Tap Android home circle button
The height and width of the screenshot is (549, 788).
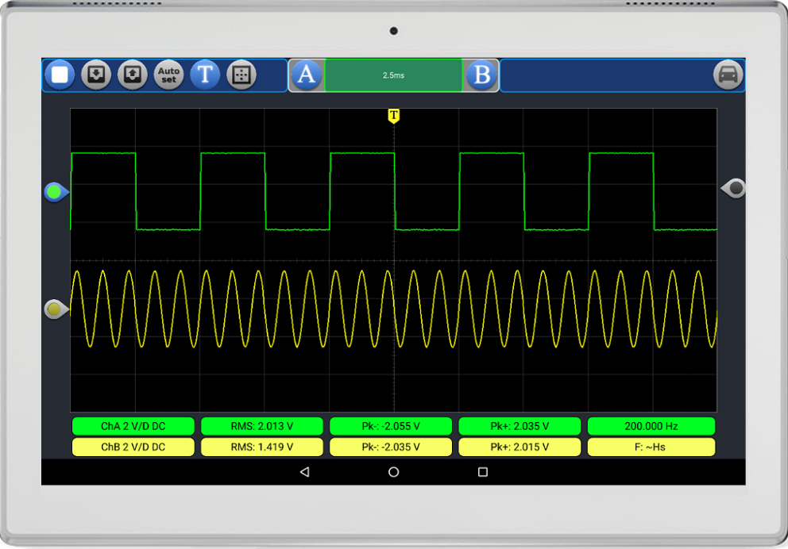[x=393, y=472]
